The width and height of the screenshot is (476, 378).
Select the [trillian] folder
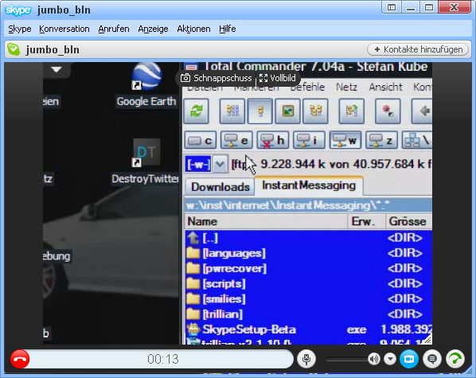click(x=308, y=314)
